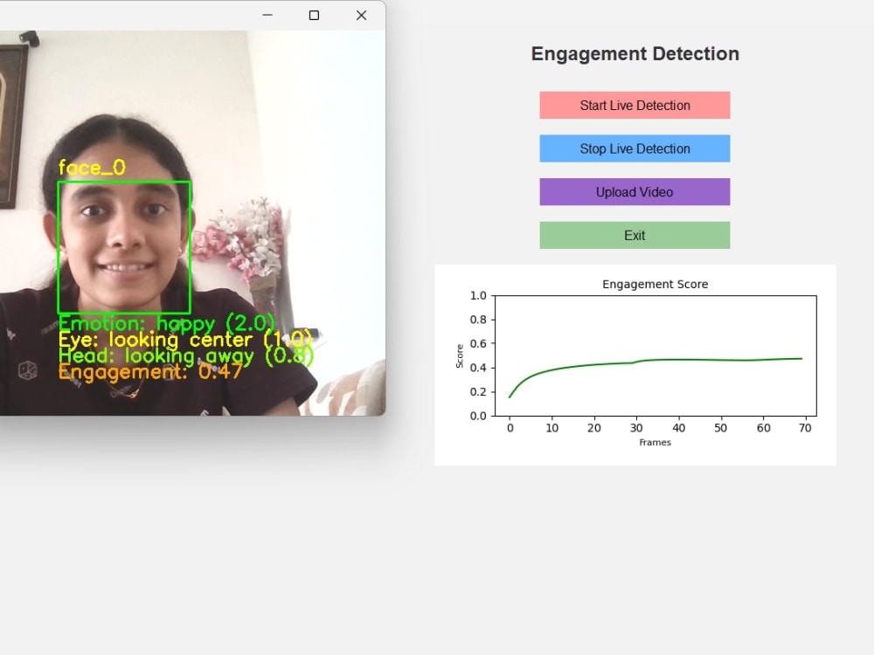
Task: Click the Start Live Detection button
Action: 635,106
